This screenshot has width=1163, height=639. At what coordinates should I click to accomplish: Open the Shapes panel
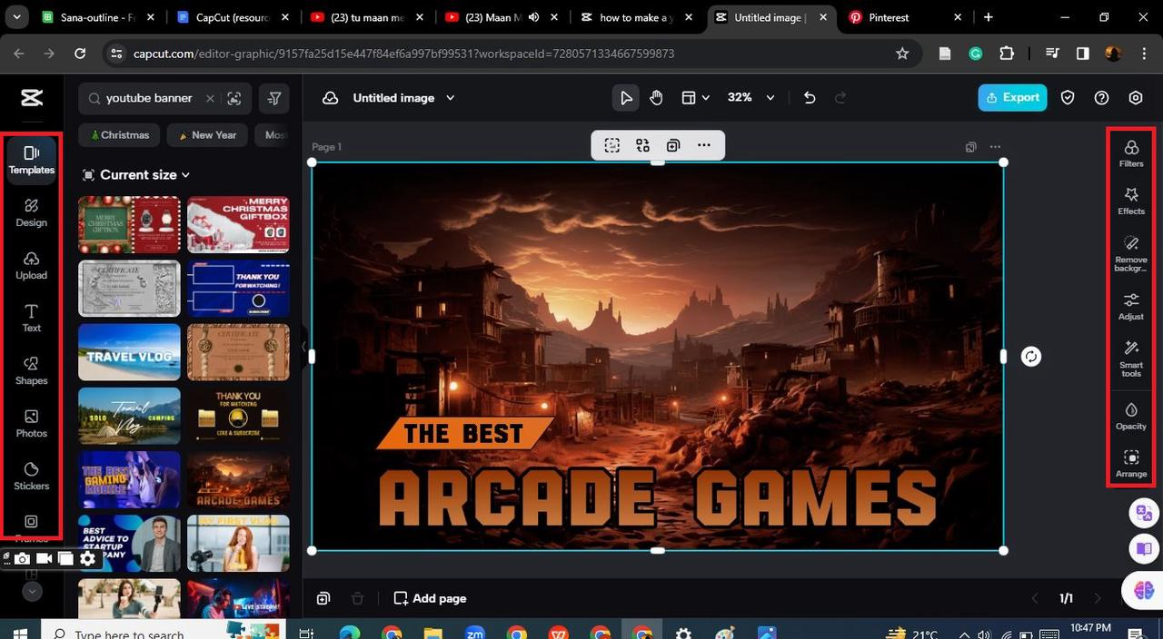tap(32, 370)
